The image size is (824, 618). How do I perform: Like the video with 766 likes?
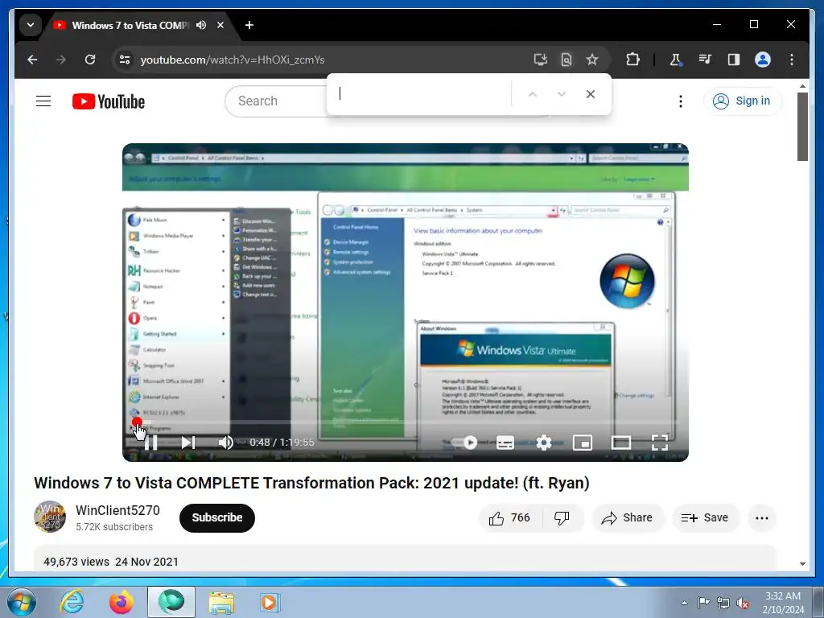click(509, 518)
